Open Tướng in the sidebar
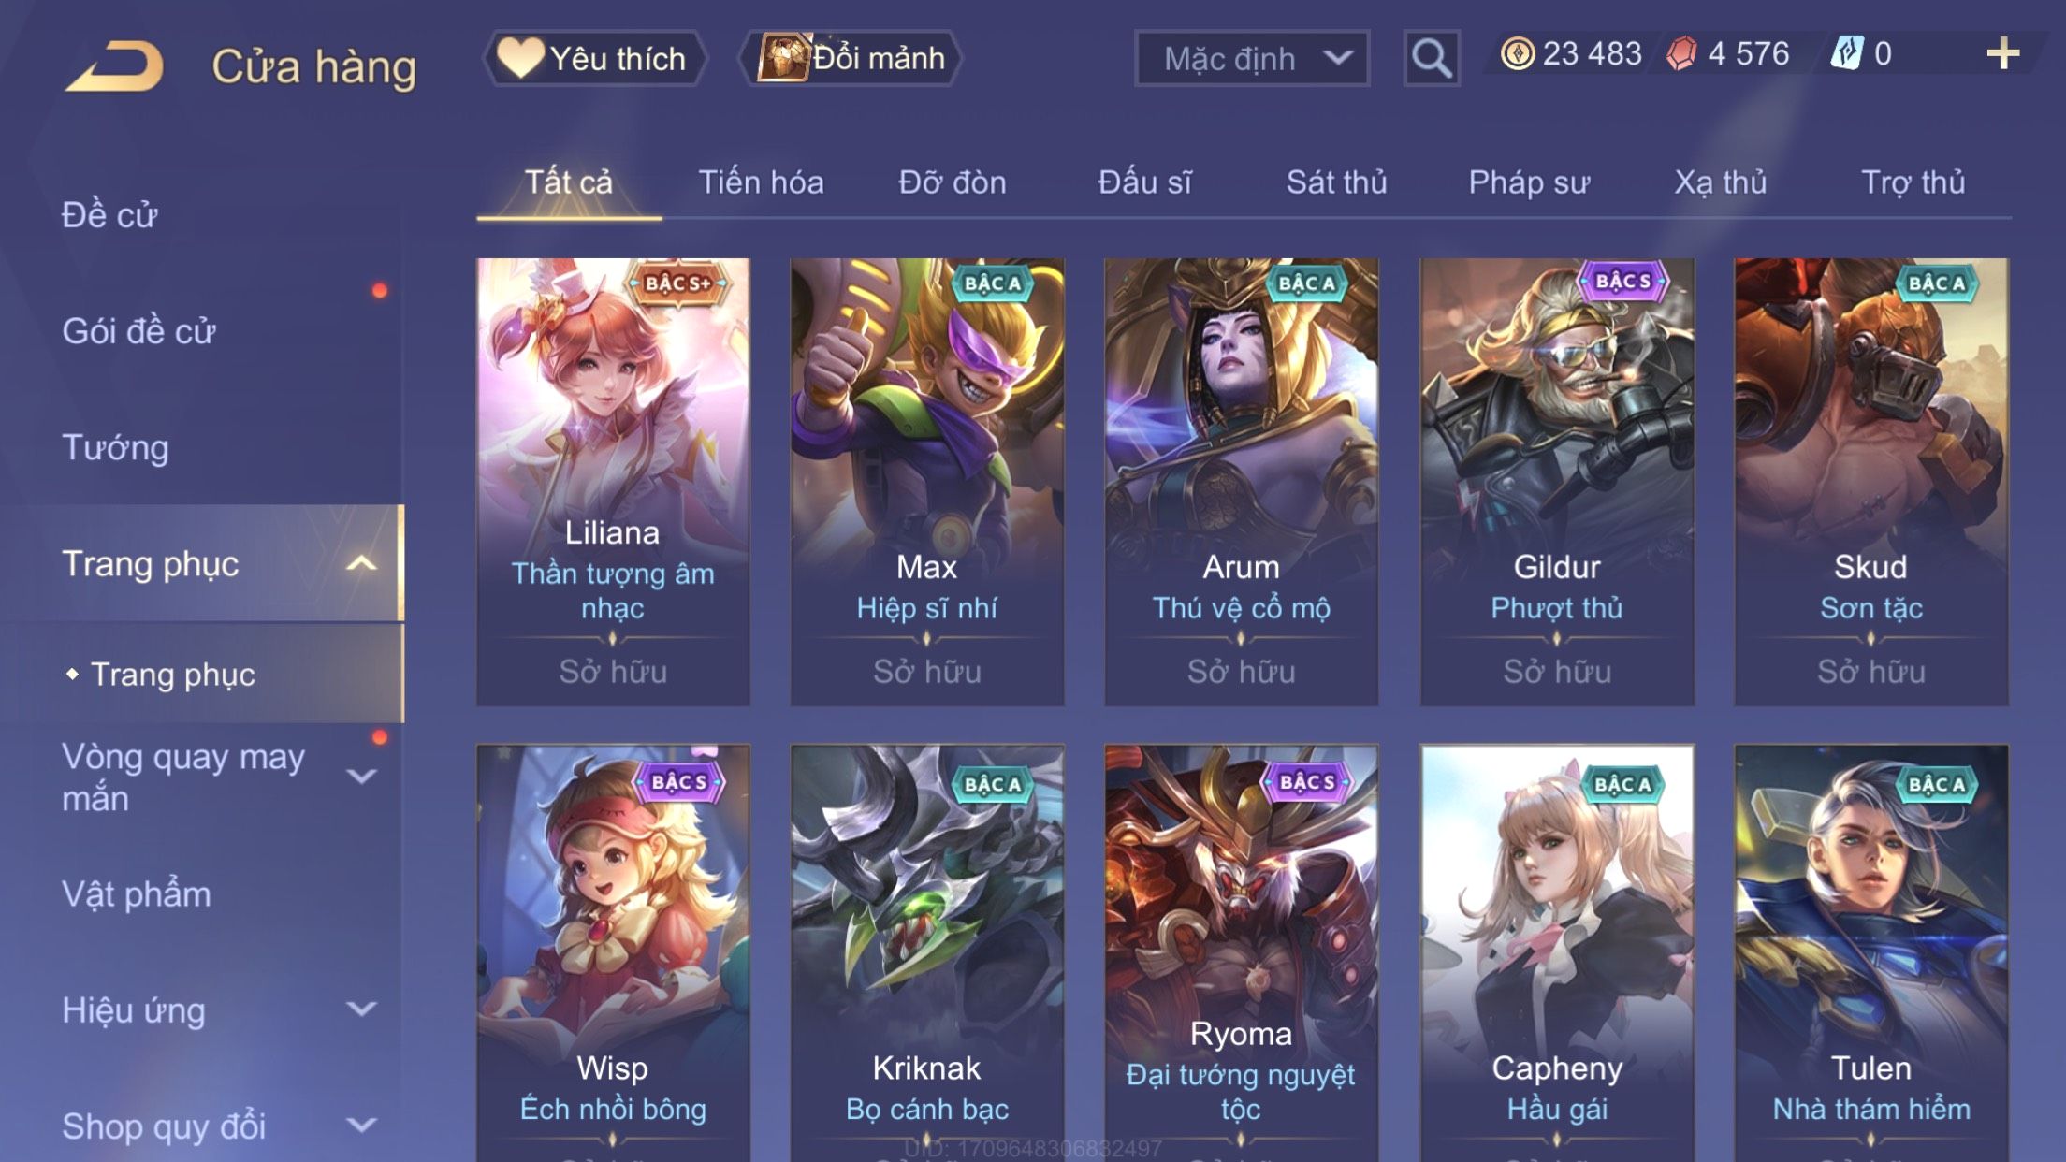2066x1162 pixels. [x=115, y=447]
